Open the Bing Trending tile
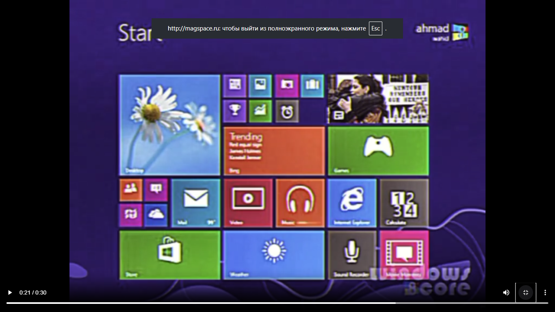Screen dimensions: 555x312 point(274,151)
